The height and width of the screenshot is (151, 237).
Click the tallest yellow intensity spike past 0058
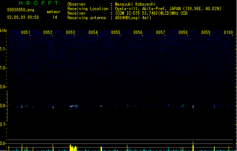(x=193, y=146)
